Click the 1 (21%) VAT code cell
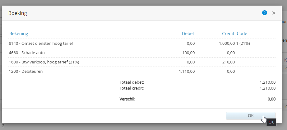Screen dimensions: 287x130 point(243,43)
